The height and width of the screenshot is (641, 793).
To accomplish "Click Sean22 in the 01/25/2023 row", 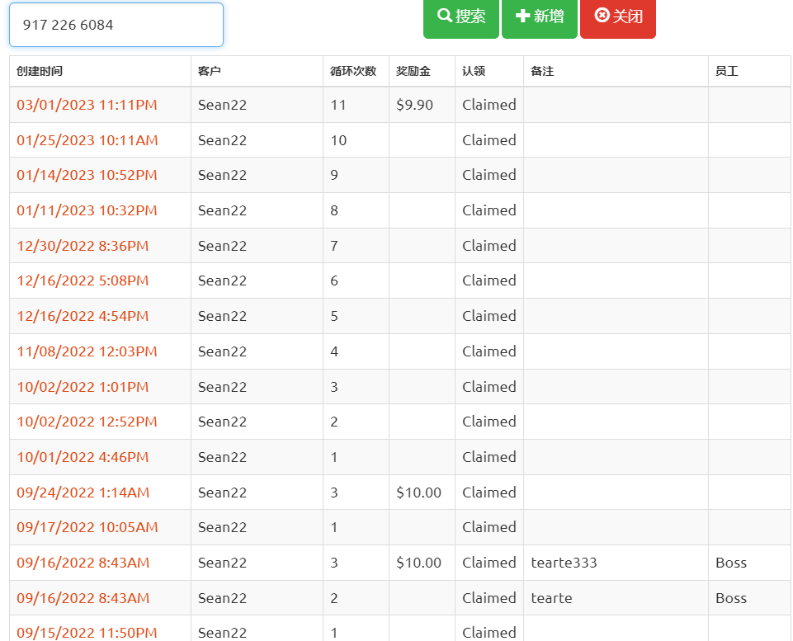I will pos(223,140).
